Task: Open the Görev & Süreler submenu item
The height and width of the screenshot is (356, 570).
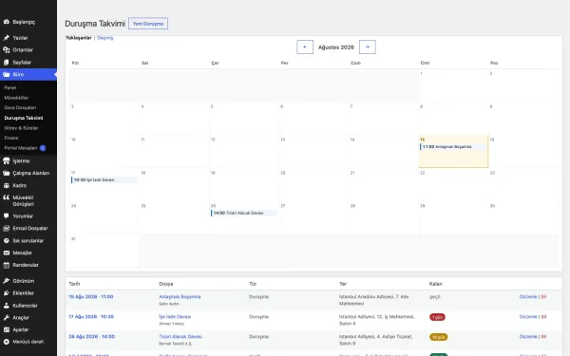Action: click(x=21, y=128)
